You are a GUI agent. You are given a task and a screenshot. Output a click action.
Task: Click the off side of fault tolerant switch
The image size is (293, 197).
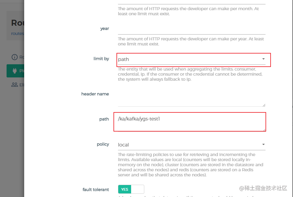click(x=137, y=189)
